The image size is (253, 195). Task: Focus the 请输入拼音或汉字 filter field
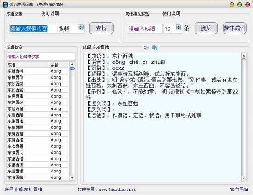pos(41,57)
